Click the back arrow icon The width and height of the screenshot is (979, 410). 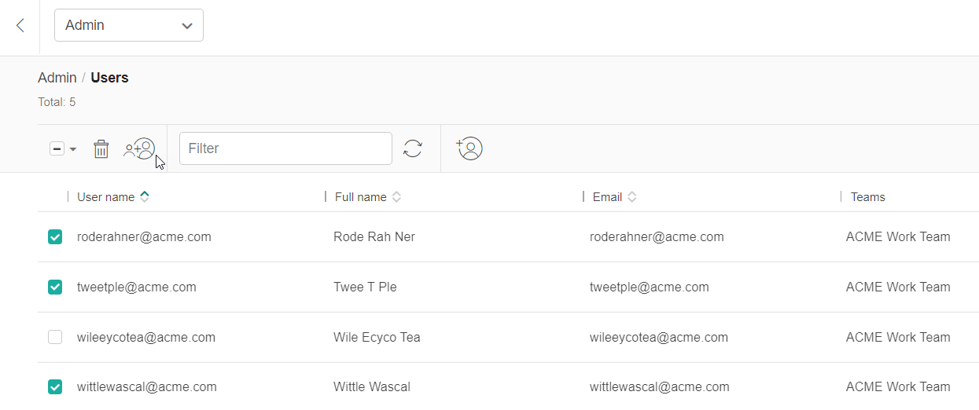[20, 25]
